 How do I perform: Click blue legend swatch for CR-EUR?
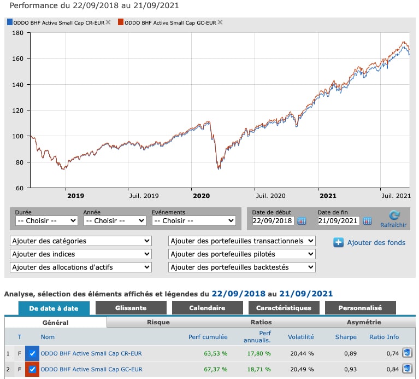(10, 22)
